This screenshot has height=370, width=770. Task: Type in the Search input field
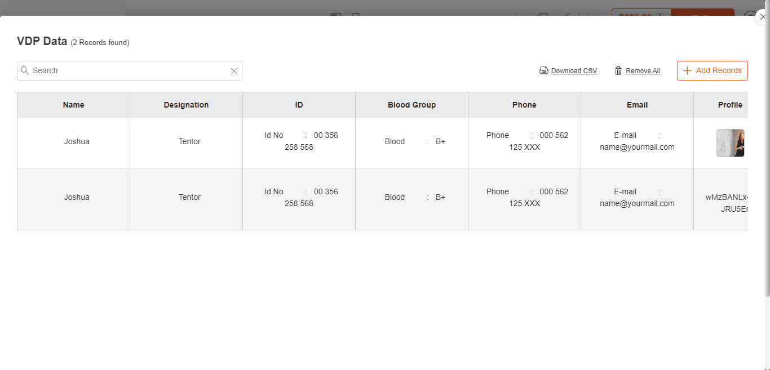[x=130, y=70]
